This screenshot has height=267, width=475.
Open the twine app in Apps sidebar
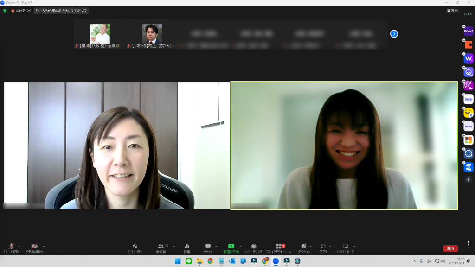[469, 126]
